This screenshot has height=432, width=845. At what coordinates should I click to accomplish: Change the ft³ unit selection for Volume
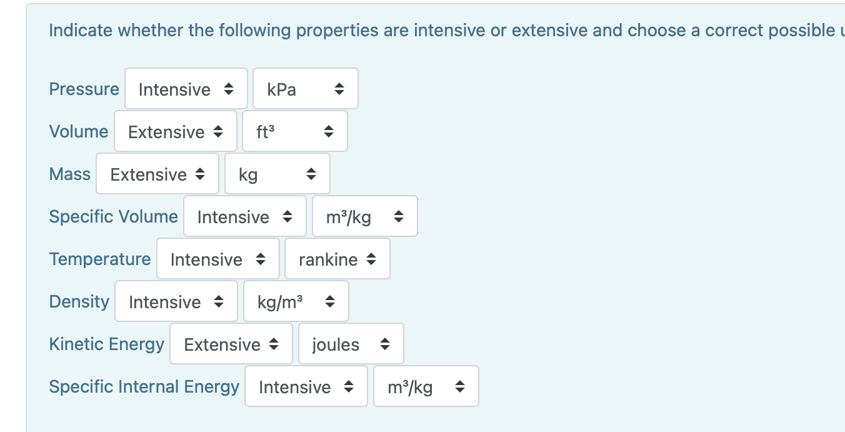coord(295,131)
